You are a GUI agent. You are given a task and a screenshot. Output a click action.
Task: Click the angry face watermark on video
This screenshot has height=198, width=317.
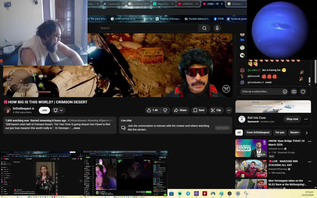point(226,89)
